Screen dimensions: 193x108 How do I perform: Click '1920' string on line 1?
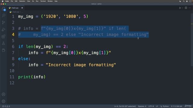(x=51, y=16)
